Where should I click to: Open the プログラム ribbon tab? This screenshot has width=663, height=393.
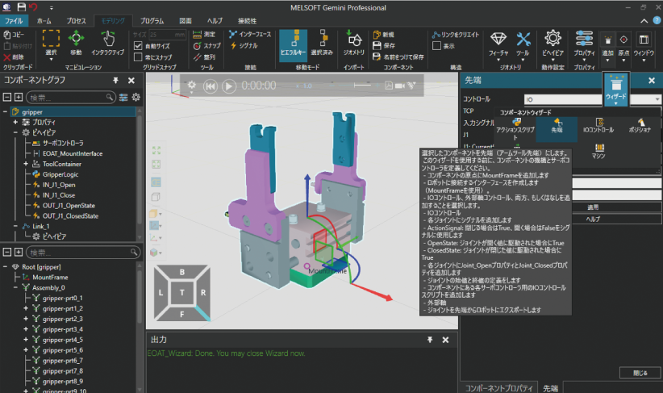pos(152,20)
